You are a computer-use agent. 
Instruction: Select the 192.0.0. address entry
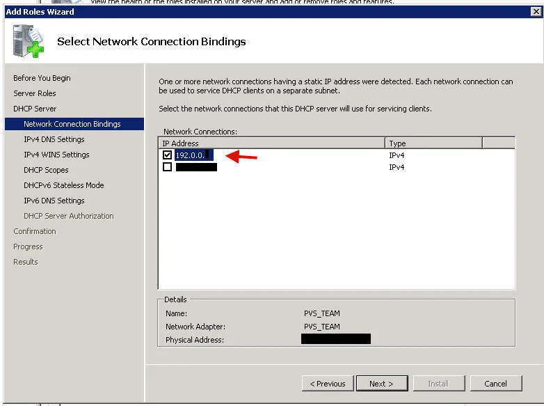(x=193, y=155)
